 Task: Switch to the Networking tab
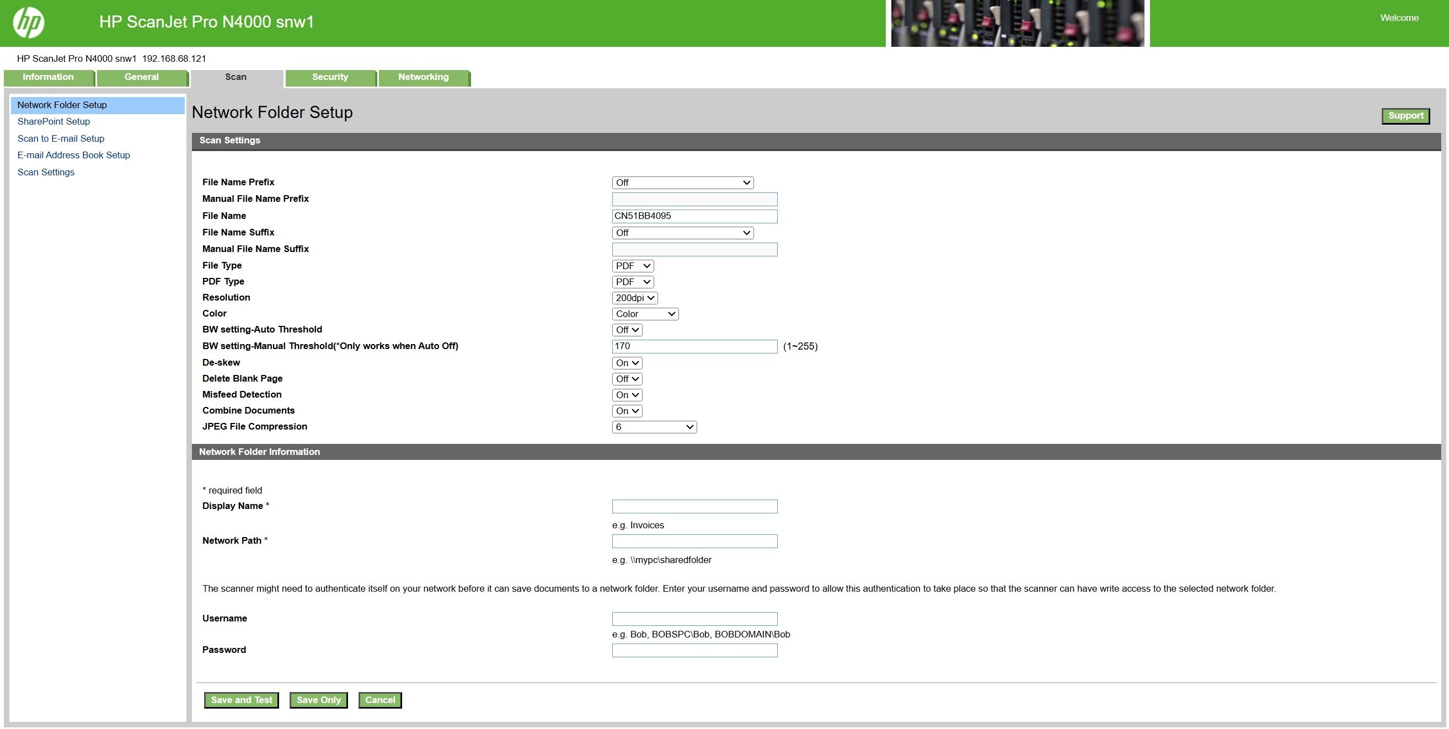click(x=424, y=78)
